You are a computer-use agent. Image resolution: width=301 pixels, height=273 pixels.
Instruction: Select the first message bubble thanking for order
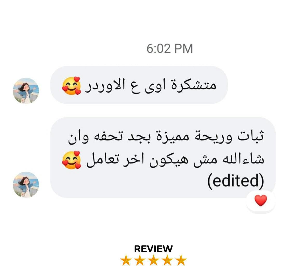139,85
